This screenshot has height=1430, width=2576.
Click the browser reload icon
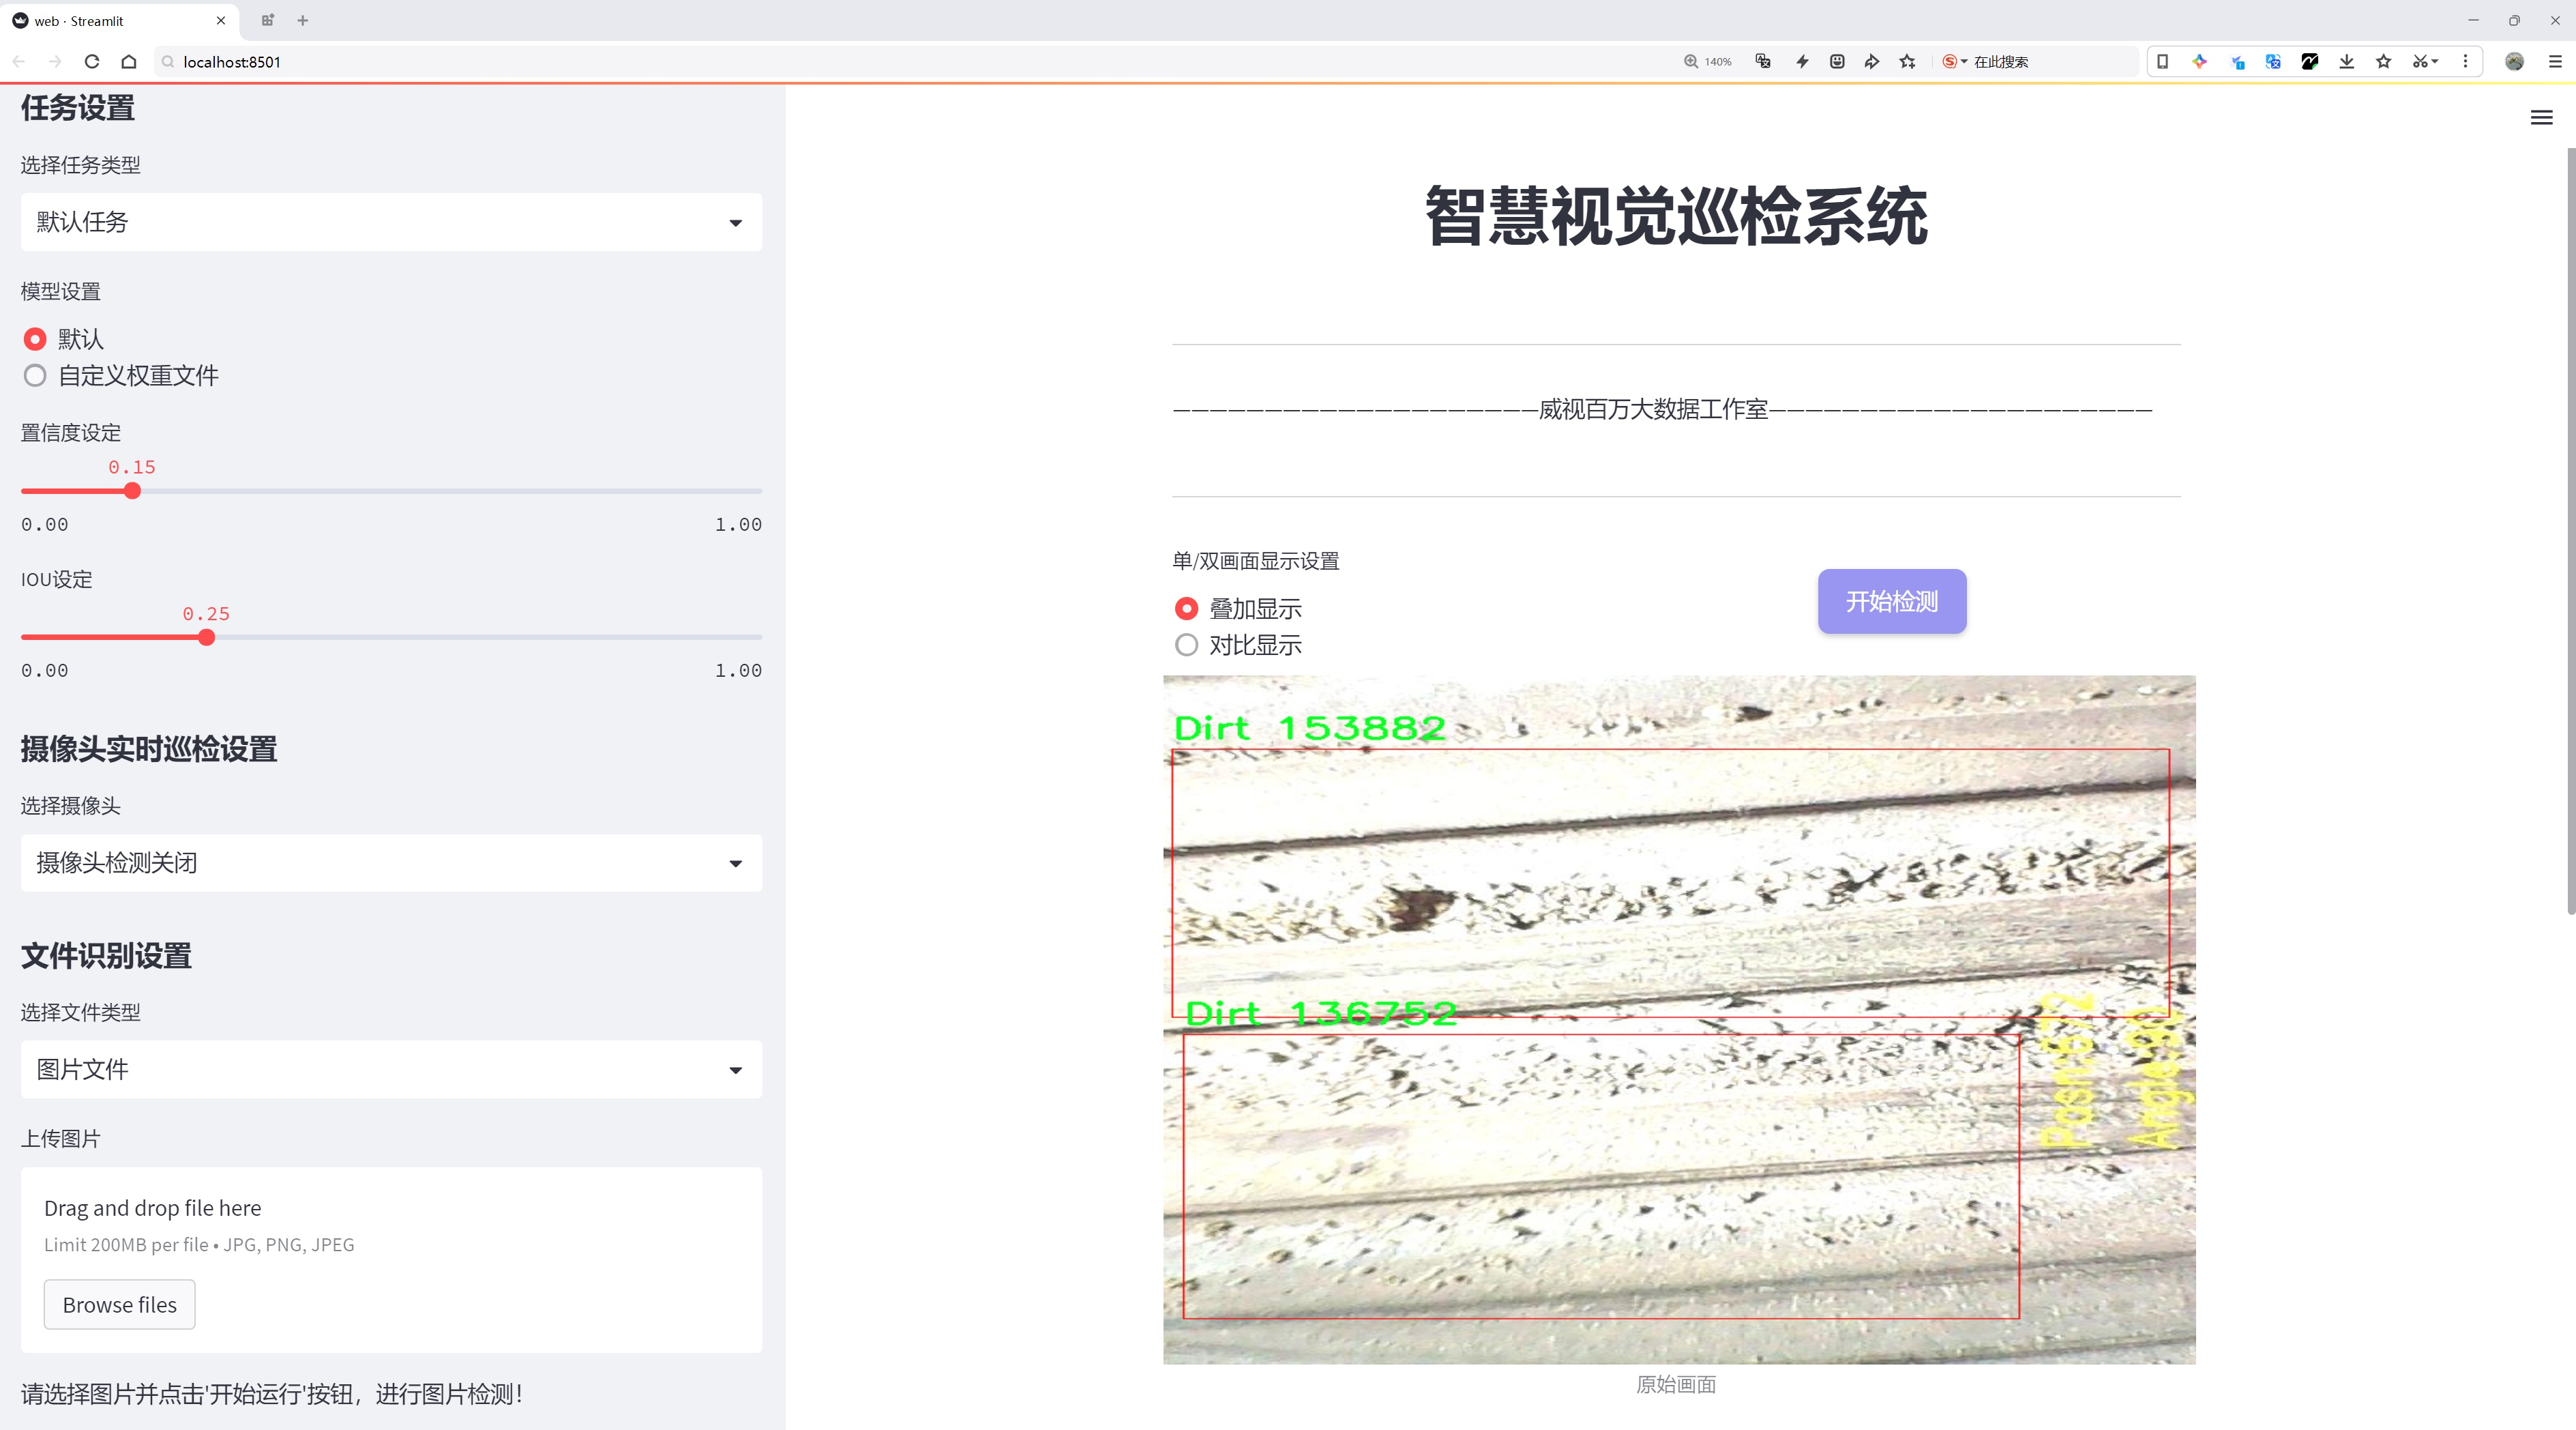pyautogui.click(x=92, y=62)
